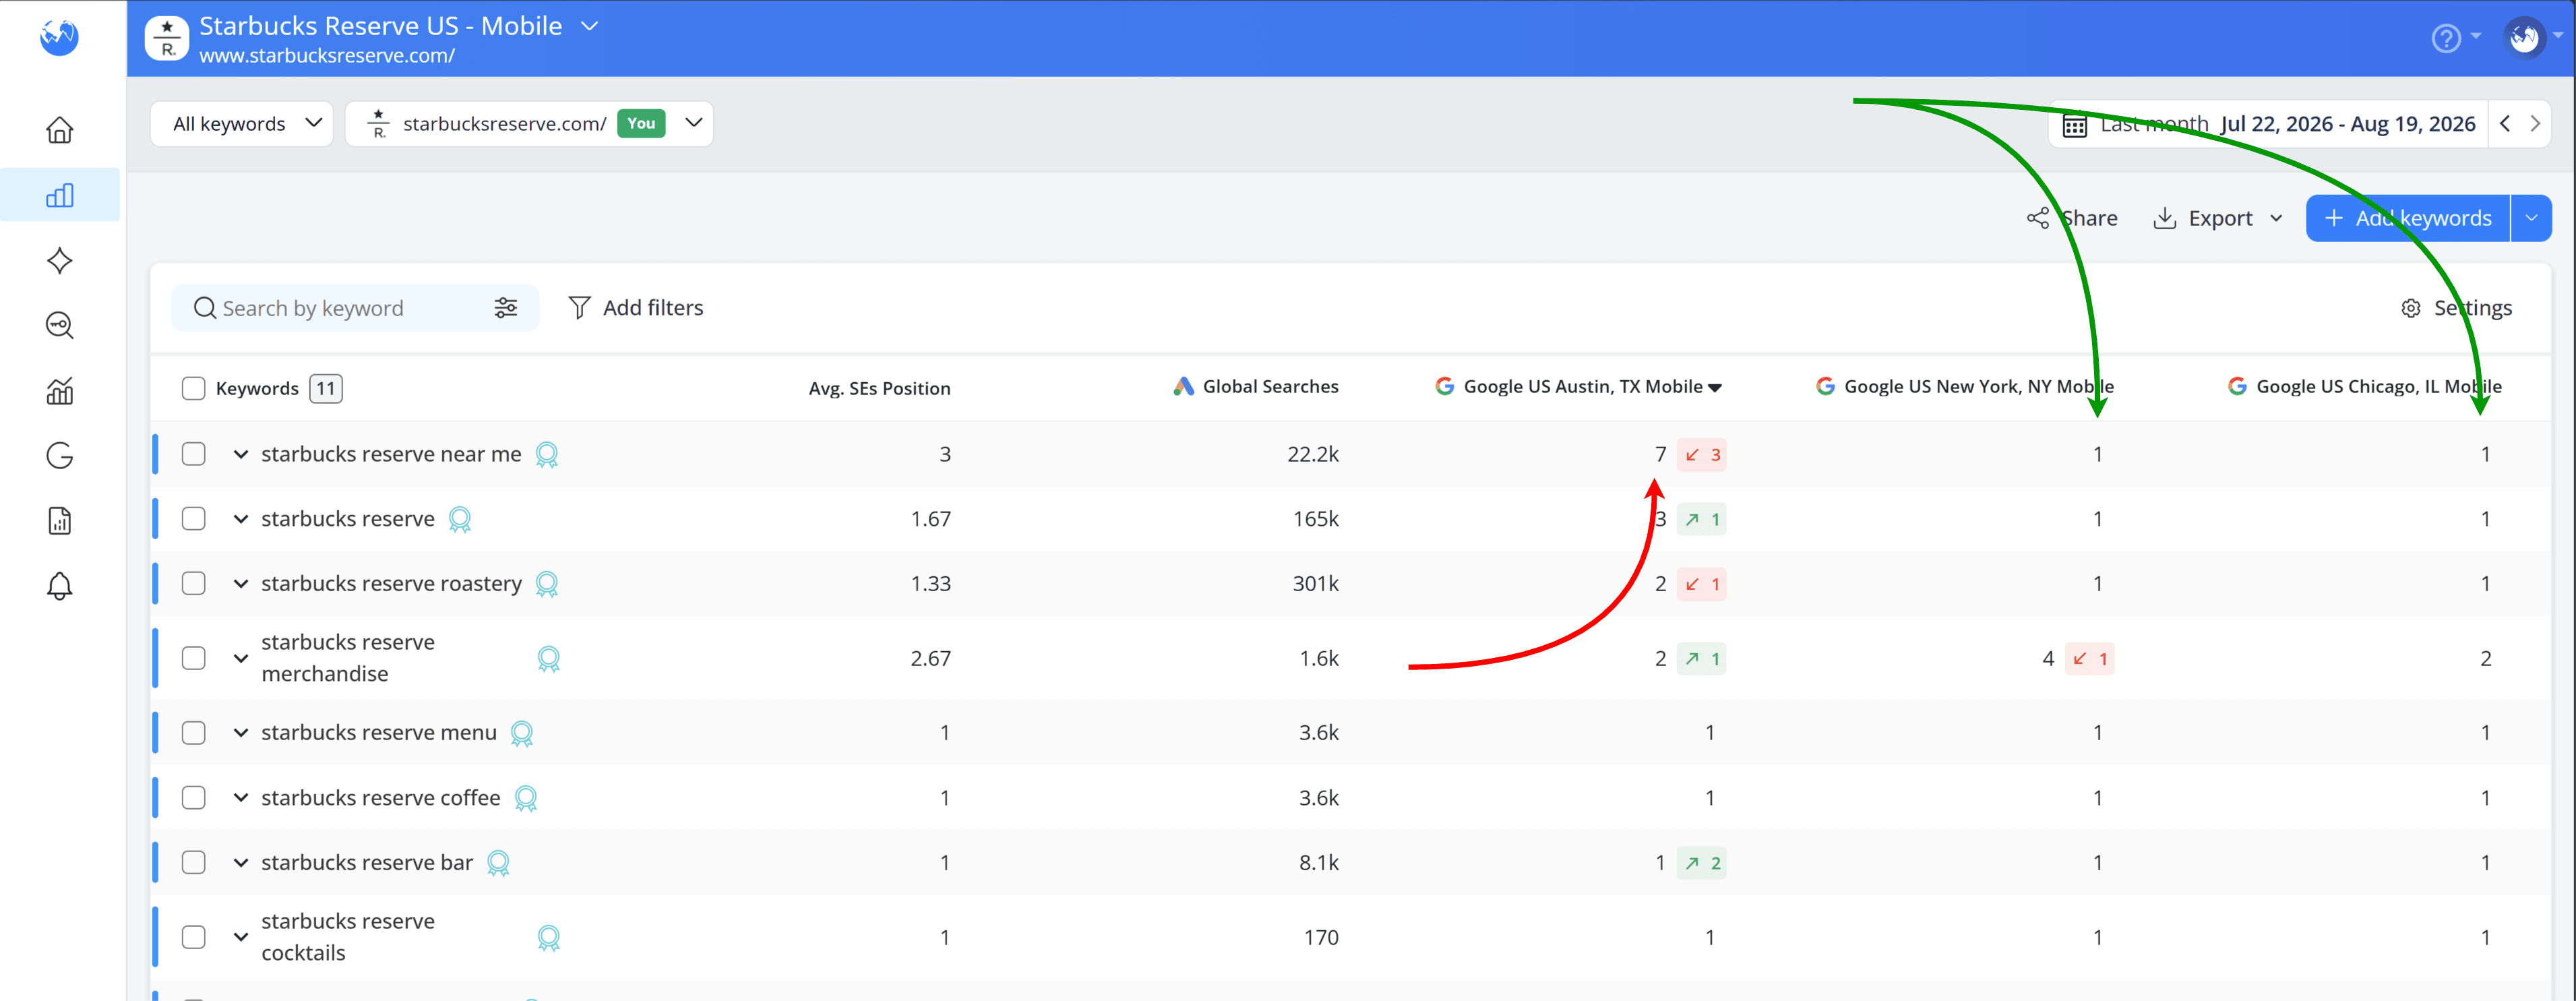Click the date range Jul 22 - Aug 19, 2026
Image resolution: width=2576 pixels, height=1001 pixels.
pos(2348,124)
